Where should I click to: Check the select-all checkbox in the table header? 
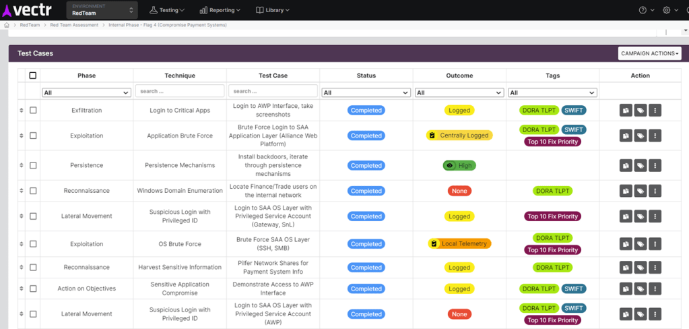[33, 76]
